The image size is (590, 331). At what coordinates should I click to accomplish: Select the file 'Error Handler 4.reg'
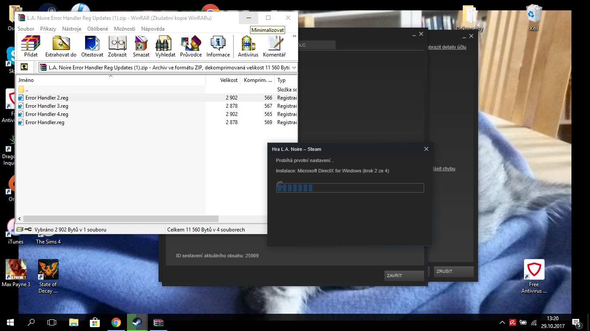click(157, 114)
